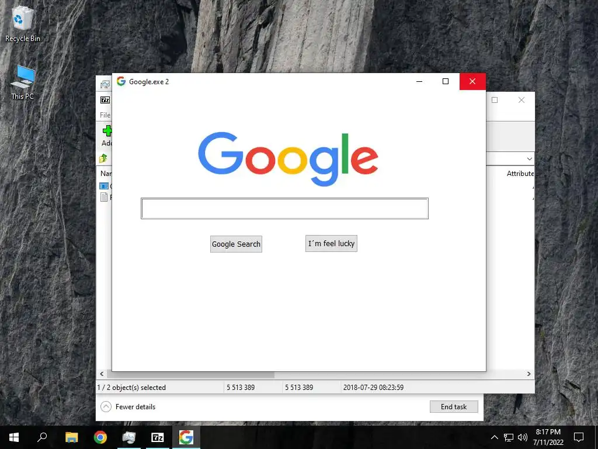This screenshot has width=598, height=449.
Task: Click the Task Manager title bar icon
Action: (x=105, y=84)
